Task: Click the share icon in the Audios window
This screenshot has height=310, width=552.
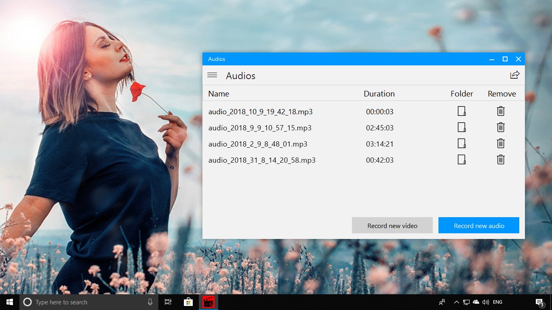Action: point(514,75)
